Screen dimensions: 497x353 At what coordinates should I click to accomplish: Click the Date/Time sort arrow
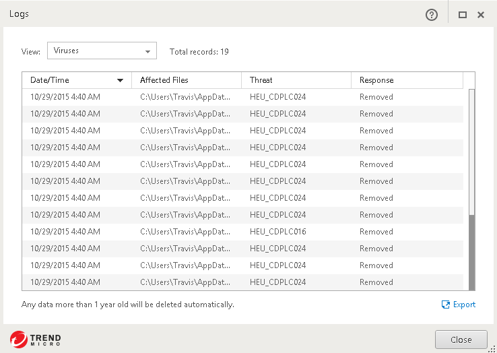[x=121, y=81]
